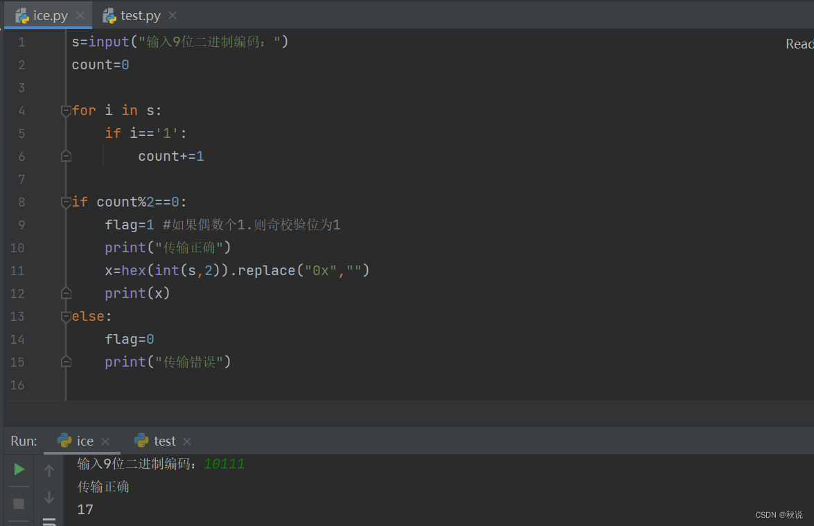
Task: Click the console output 传输正确
Action: pos(103,486)
